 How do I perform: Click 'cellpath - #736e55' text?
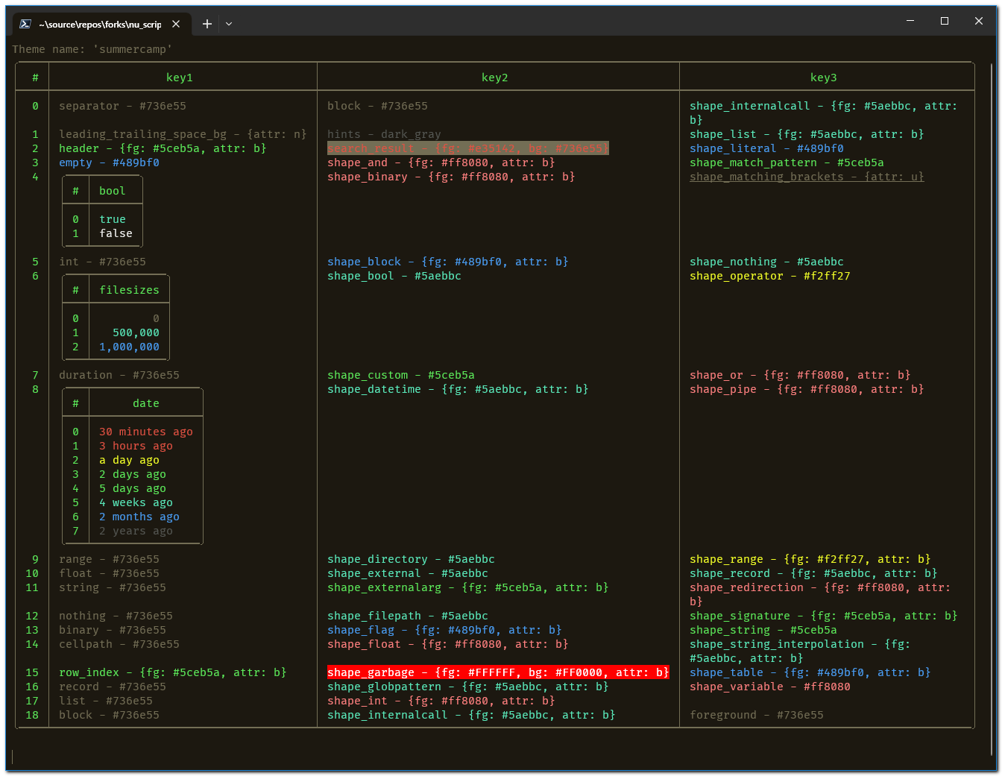pyautogui.click(x=119, y=644)
